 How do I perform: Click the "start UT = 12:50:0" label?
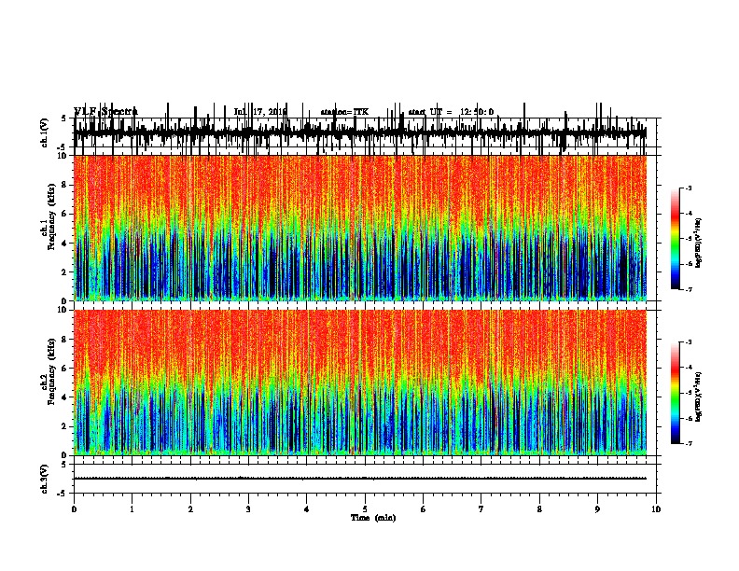(451, 112)
